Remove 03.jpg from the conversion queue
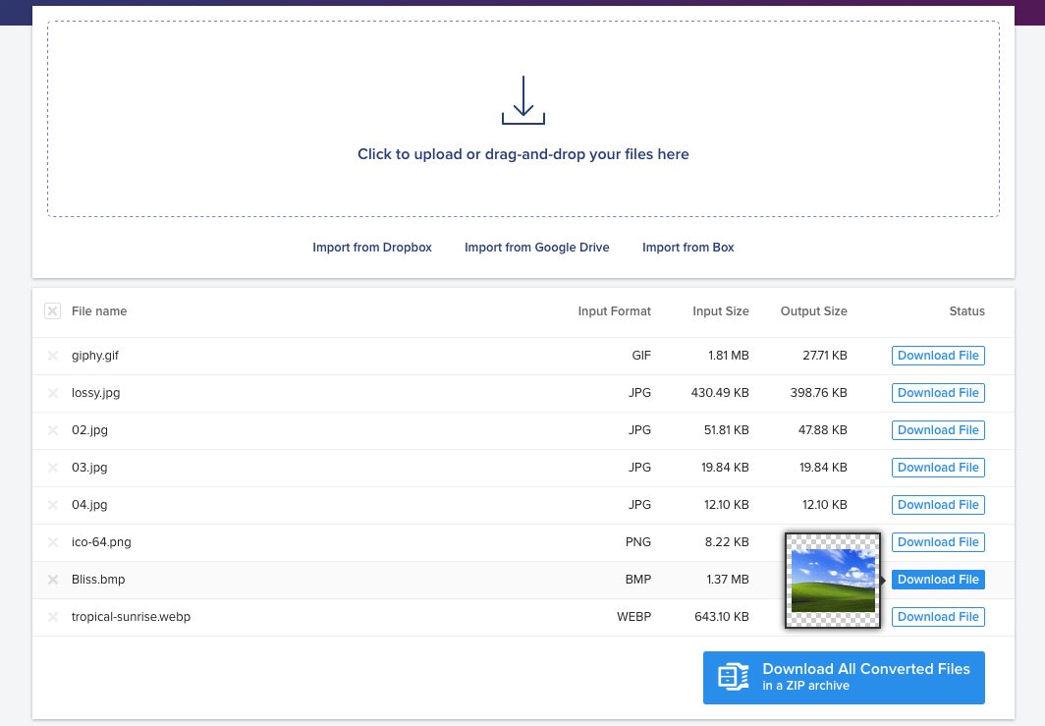 click(x=52, y=468)
